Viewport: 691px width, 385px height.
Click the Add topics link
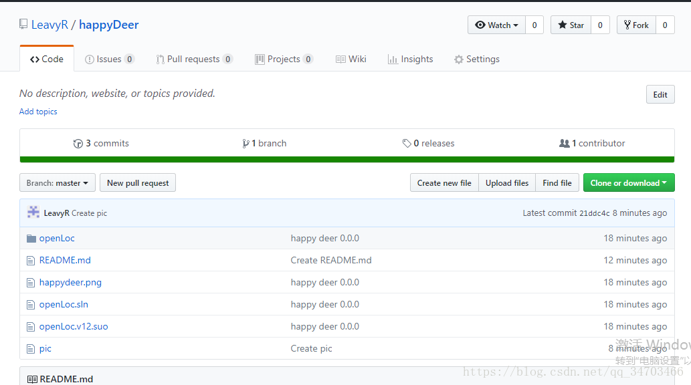[38, 112]
